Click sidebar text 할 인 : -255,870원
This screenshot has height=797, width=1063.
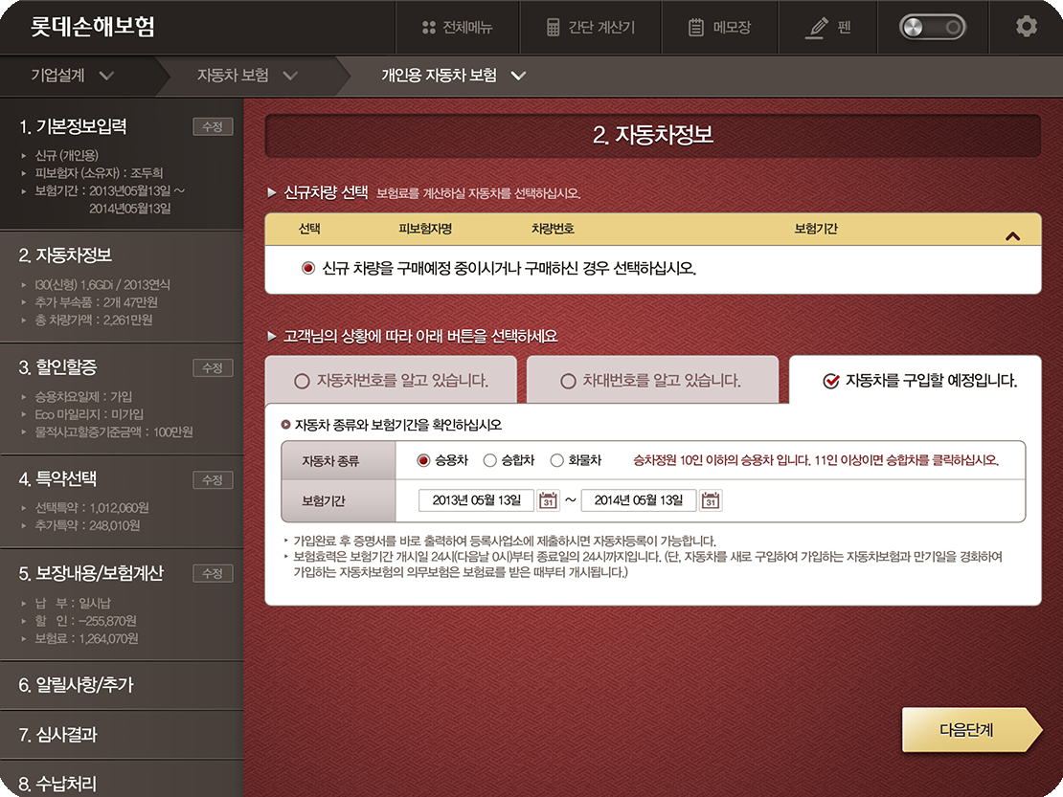coord(86,621)
